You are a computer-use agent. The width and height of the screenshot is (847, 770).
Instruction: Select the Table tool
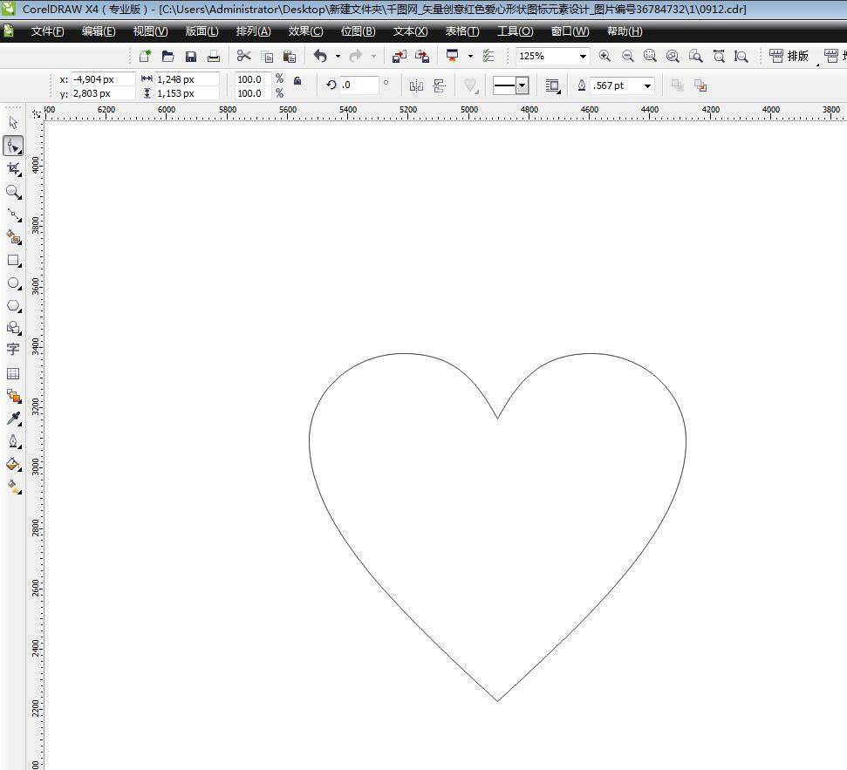13,373
